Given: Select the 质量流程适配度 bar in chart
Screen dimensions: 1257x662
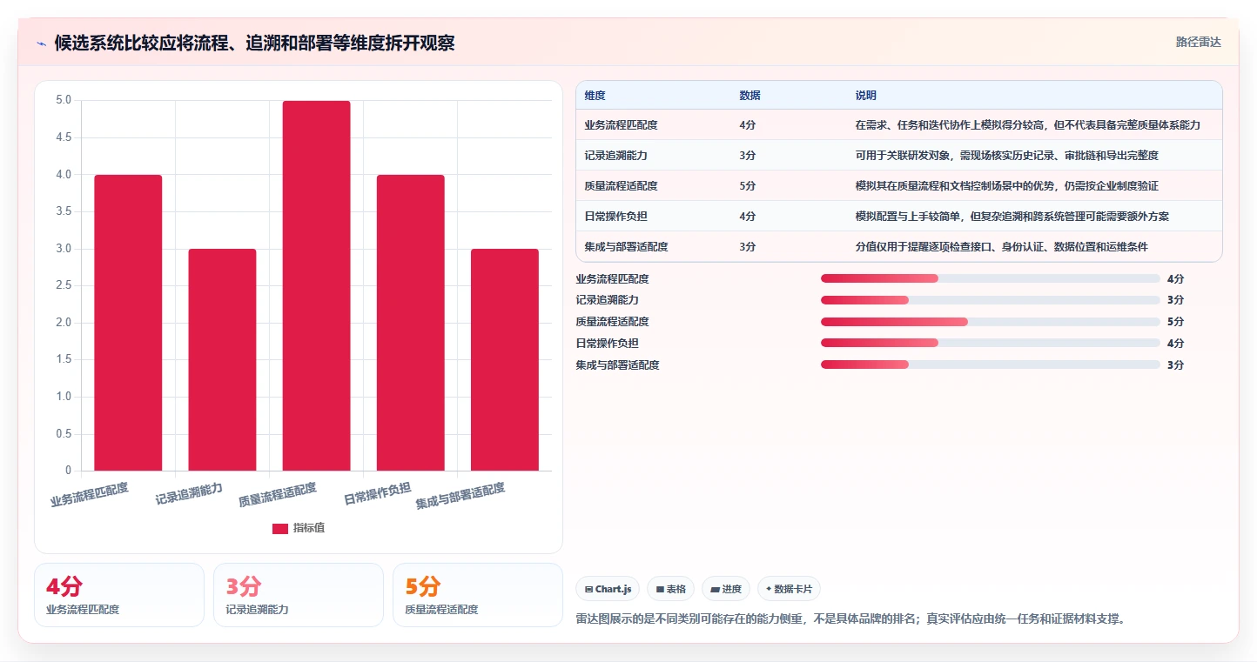Looking at the screenshot, I should pos(316,285).
